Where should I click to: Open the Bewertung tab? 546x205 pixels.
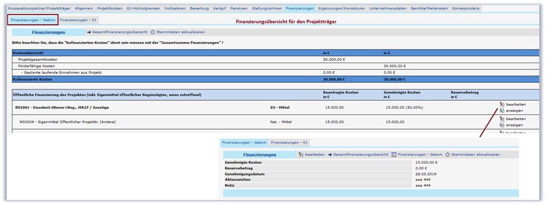pyautogui.click(x=199, y=8)
